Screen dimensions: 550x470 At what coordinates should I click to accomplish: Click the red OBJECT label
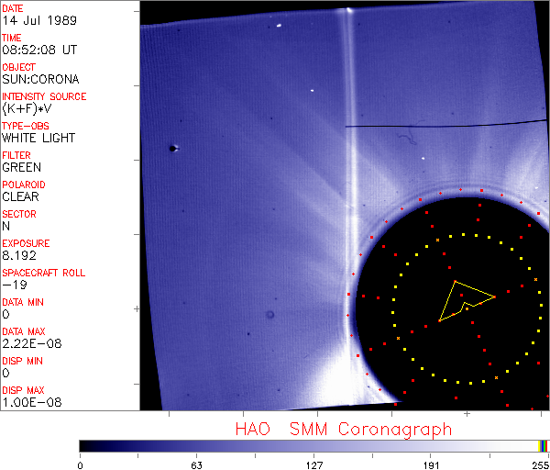pos(19,67)
